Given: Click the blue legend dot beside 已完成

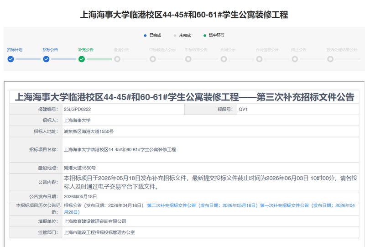Looking at the screenshot, I should [x=145, y=36].
